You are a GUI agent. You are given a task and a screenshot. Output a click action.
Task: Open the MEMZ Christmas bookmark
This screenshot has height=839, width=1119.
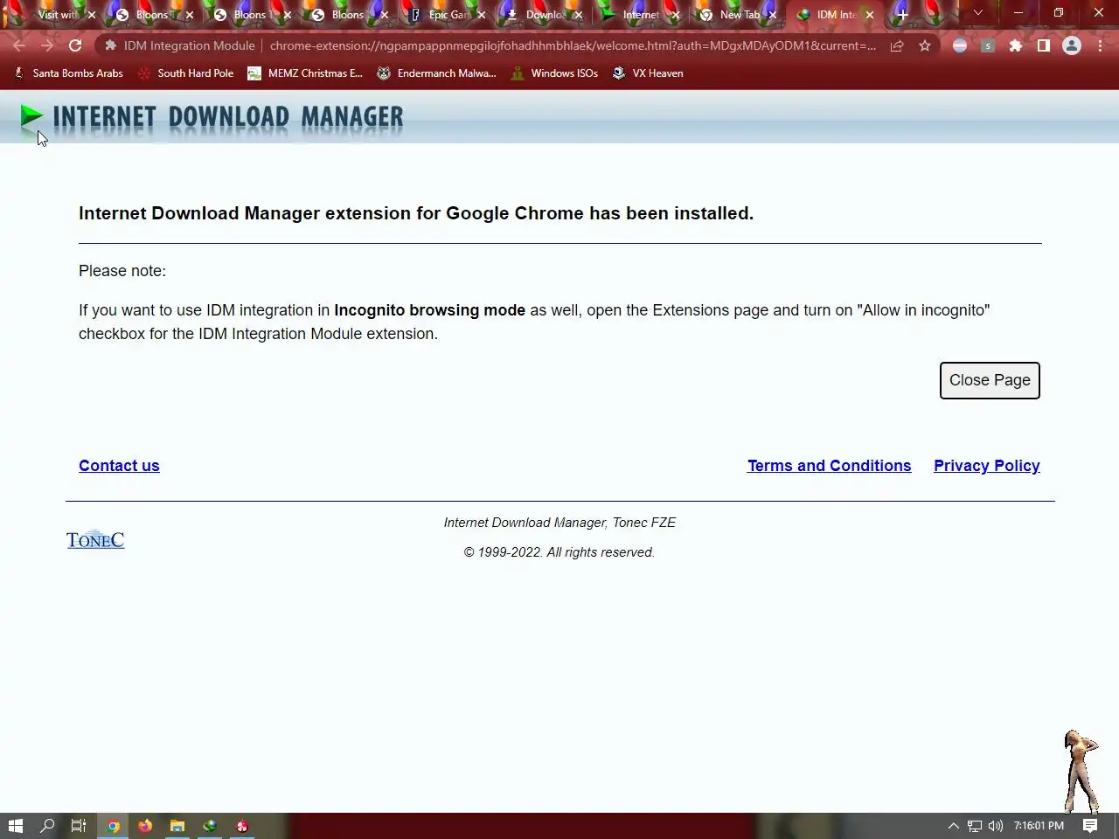(x=305, y=73)
